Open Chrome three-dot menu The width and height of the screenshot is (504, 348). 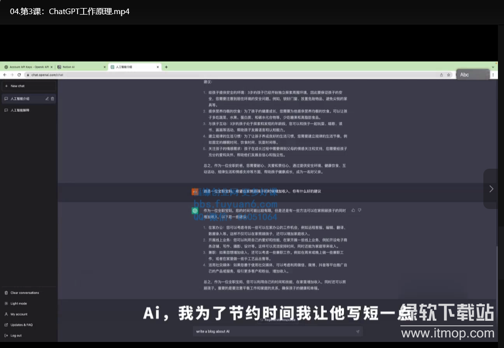pyautogui.click(x=493, y=75)
